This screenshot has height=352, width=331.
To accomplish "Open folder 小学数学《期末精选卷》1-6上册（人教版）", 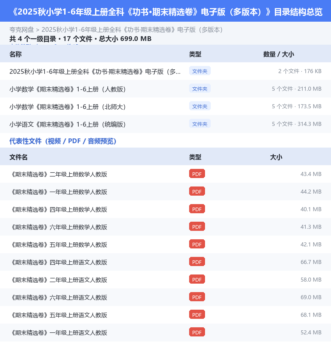I will pos(68,89).
